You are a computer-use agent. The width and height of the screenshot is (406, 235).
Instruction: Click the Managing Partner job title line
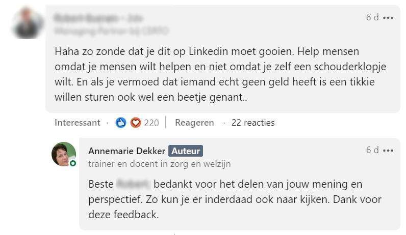pos(111,31)
